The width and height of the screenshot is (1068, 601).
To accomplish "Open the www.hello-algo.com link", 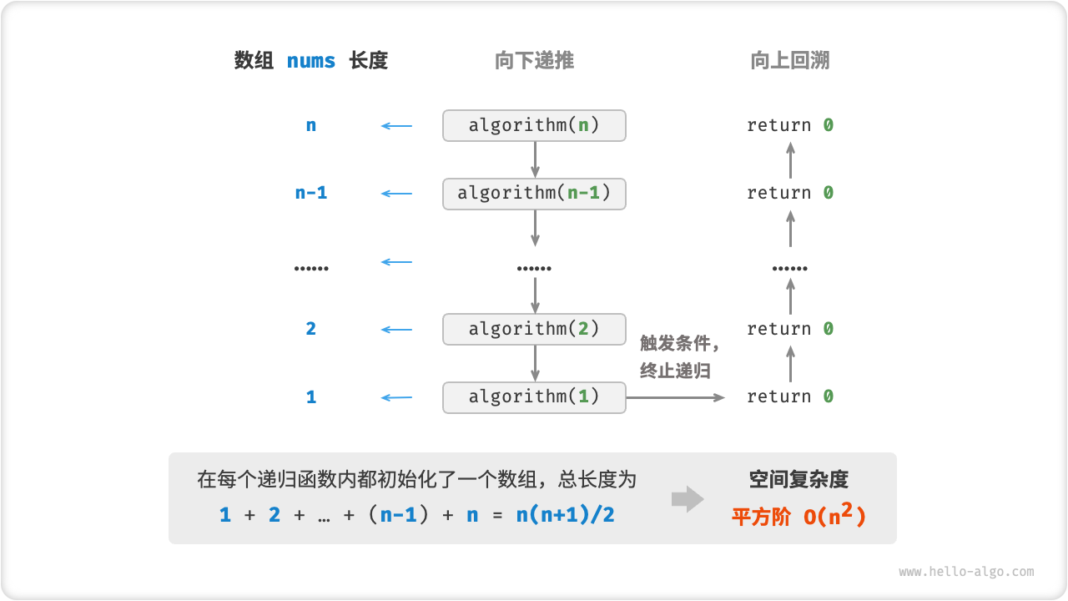I will pos(966,572).
